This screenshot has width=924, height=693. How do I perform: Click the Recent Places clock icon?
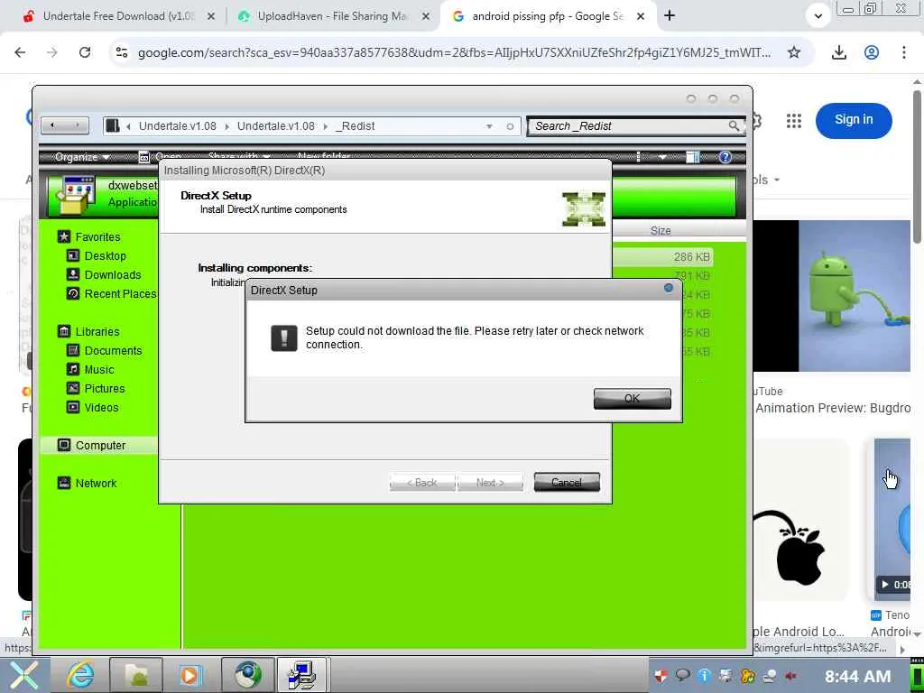73,293
